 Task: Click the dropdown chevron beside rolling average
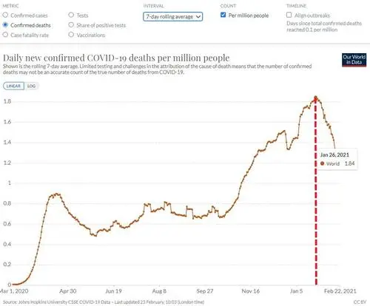click(198, 17)
